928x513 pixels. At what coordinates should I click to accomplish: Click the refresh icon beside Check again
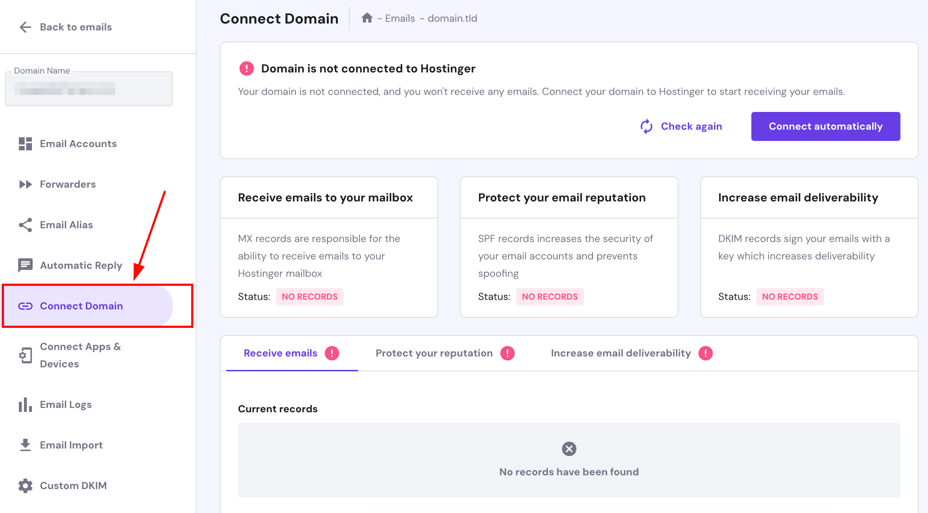647,126
